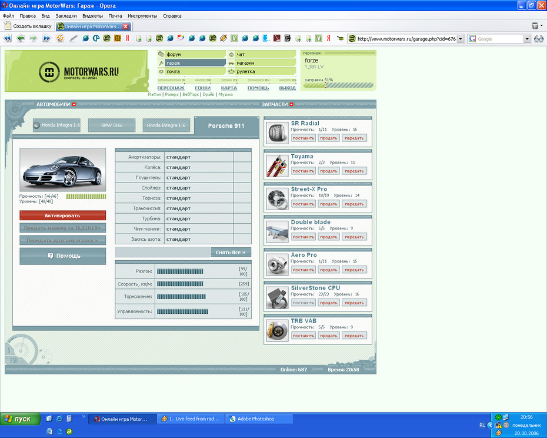
Task: Click продать for the Toyama part
Action: click(x=329, y=171)
